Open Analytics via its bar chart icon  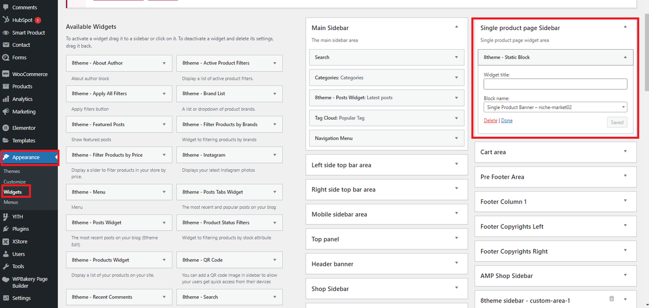(6, 99)
